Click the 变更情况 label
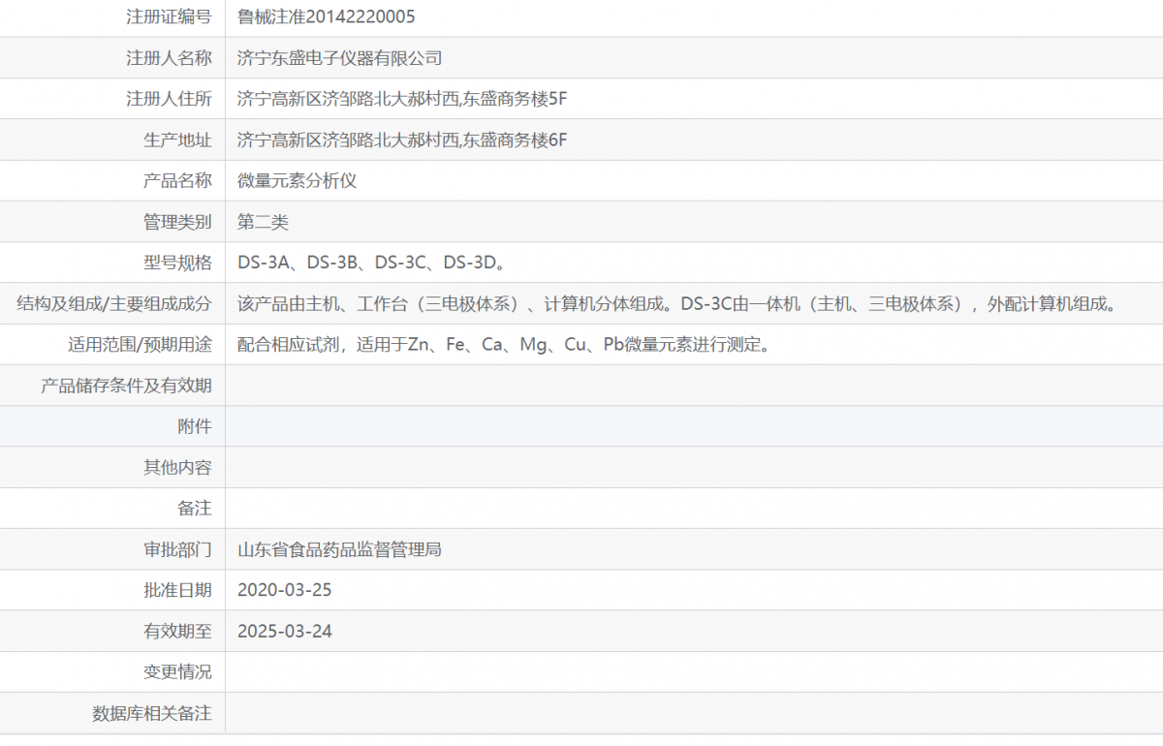This screenshot has width=1163, height=746. point(177,671)
